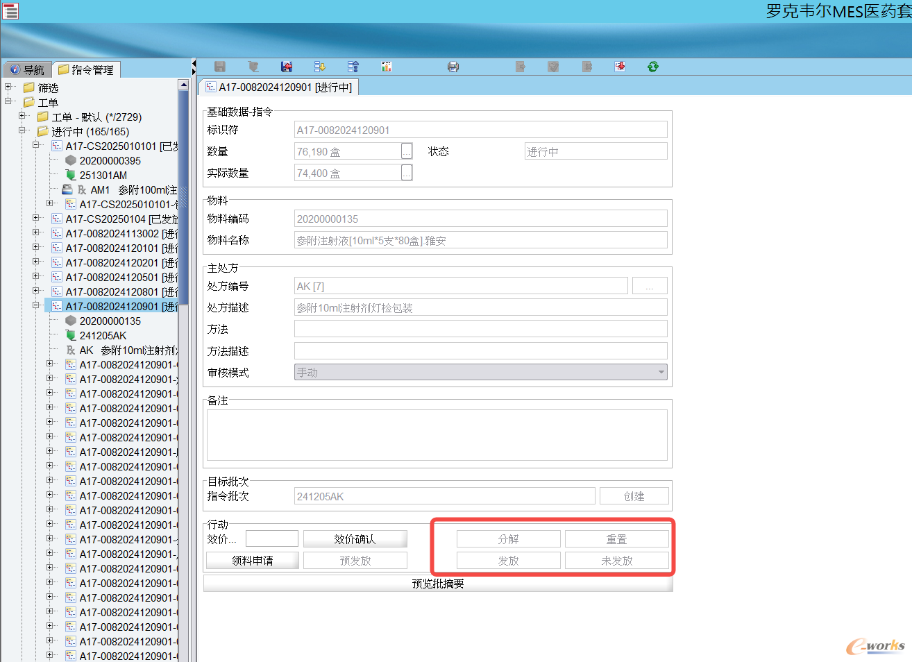Click the list with yellow down-arrow icon
Image resolution: width=912 pixels, height=662 pixels.
coord(320,67)
